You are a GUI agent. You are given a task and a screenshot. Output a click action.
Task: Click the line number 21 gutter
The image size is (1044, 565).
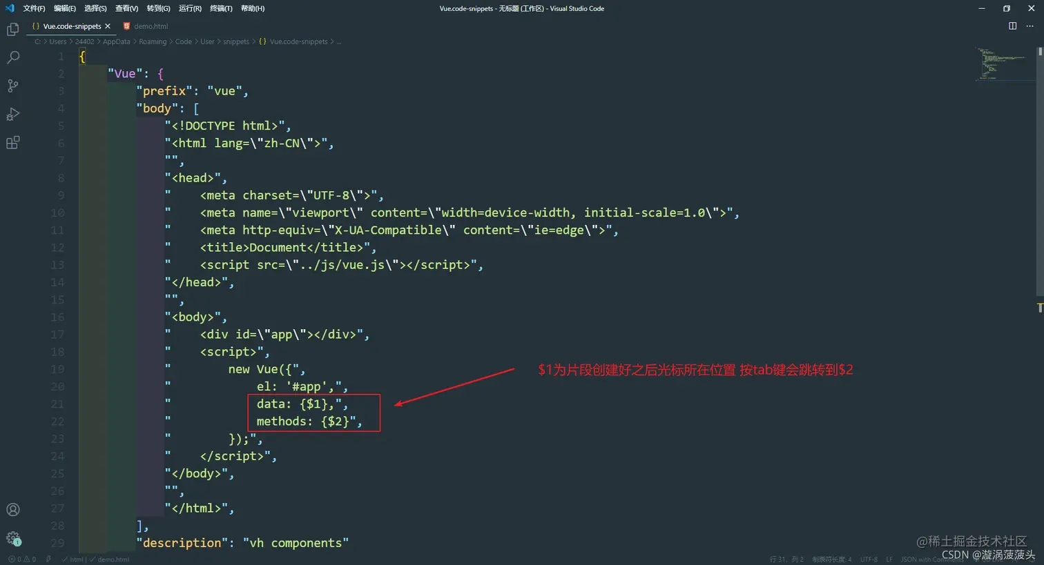(57, 404)
